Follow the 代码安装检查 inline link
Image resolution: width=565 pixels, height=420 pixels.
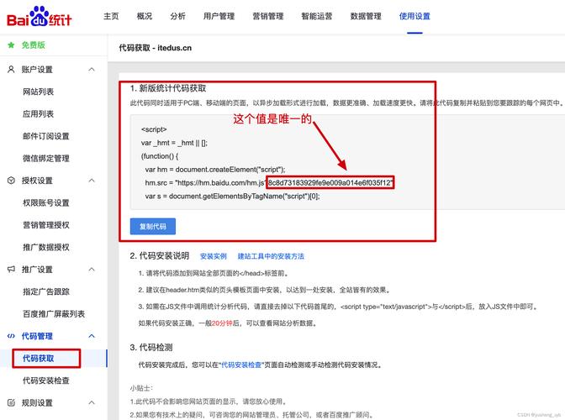tap(241, 365)
